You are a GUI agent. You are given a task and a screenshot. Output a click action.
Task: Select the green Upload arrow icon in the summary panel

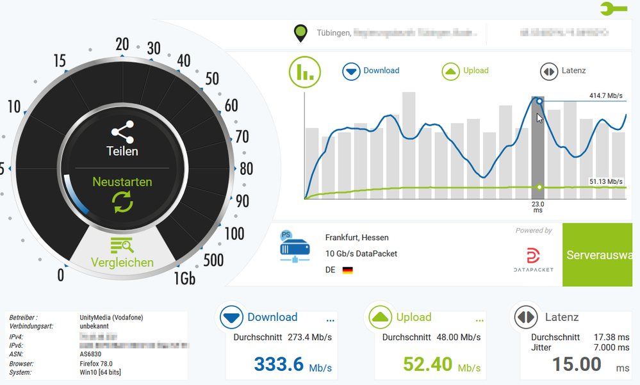[379, 317]
